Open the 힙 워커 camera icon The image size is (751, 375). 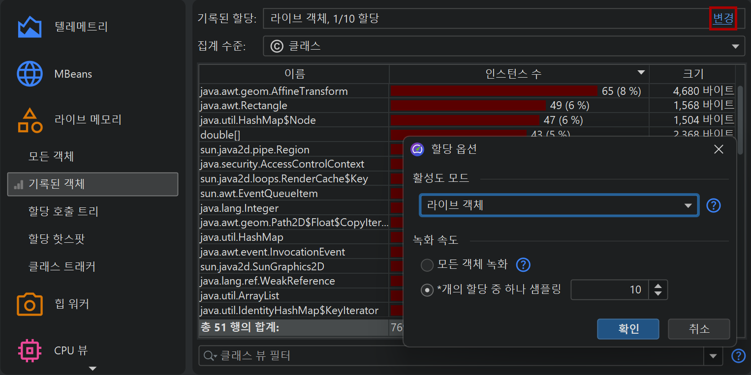(30, 304)
